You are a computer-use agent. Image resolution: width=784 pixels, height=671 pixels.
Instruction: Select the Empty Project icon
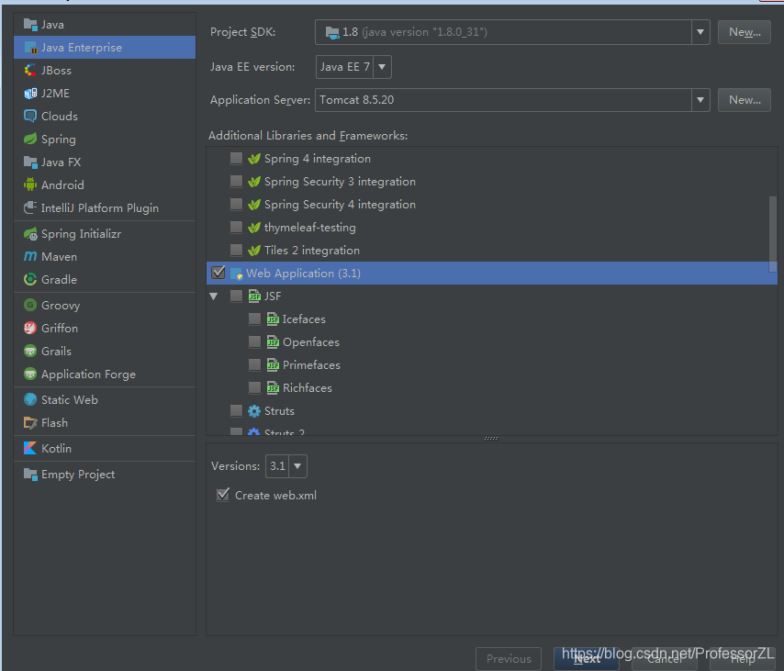30,474
